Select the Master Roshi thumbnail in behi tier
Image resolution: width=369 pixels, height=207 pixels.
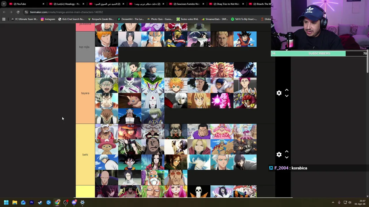coord(153,178)
